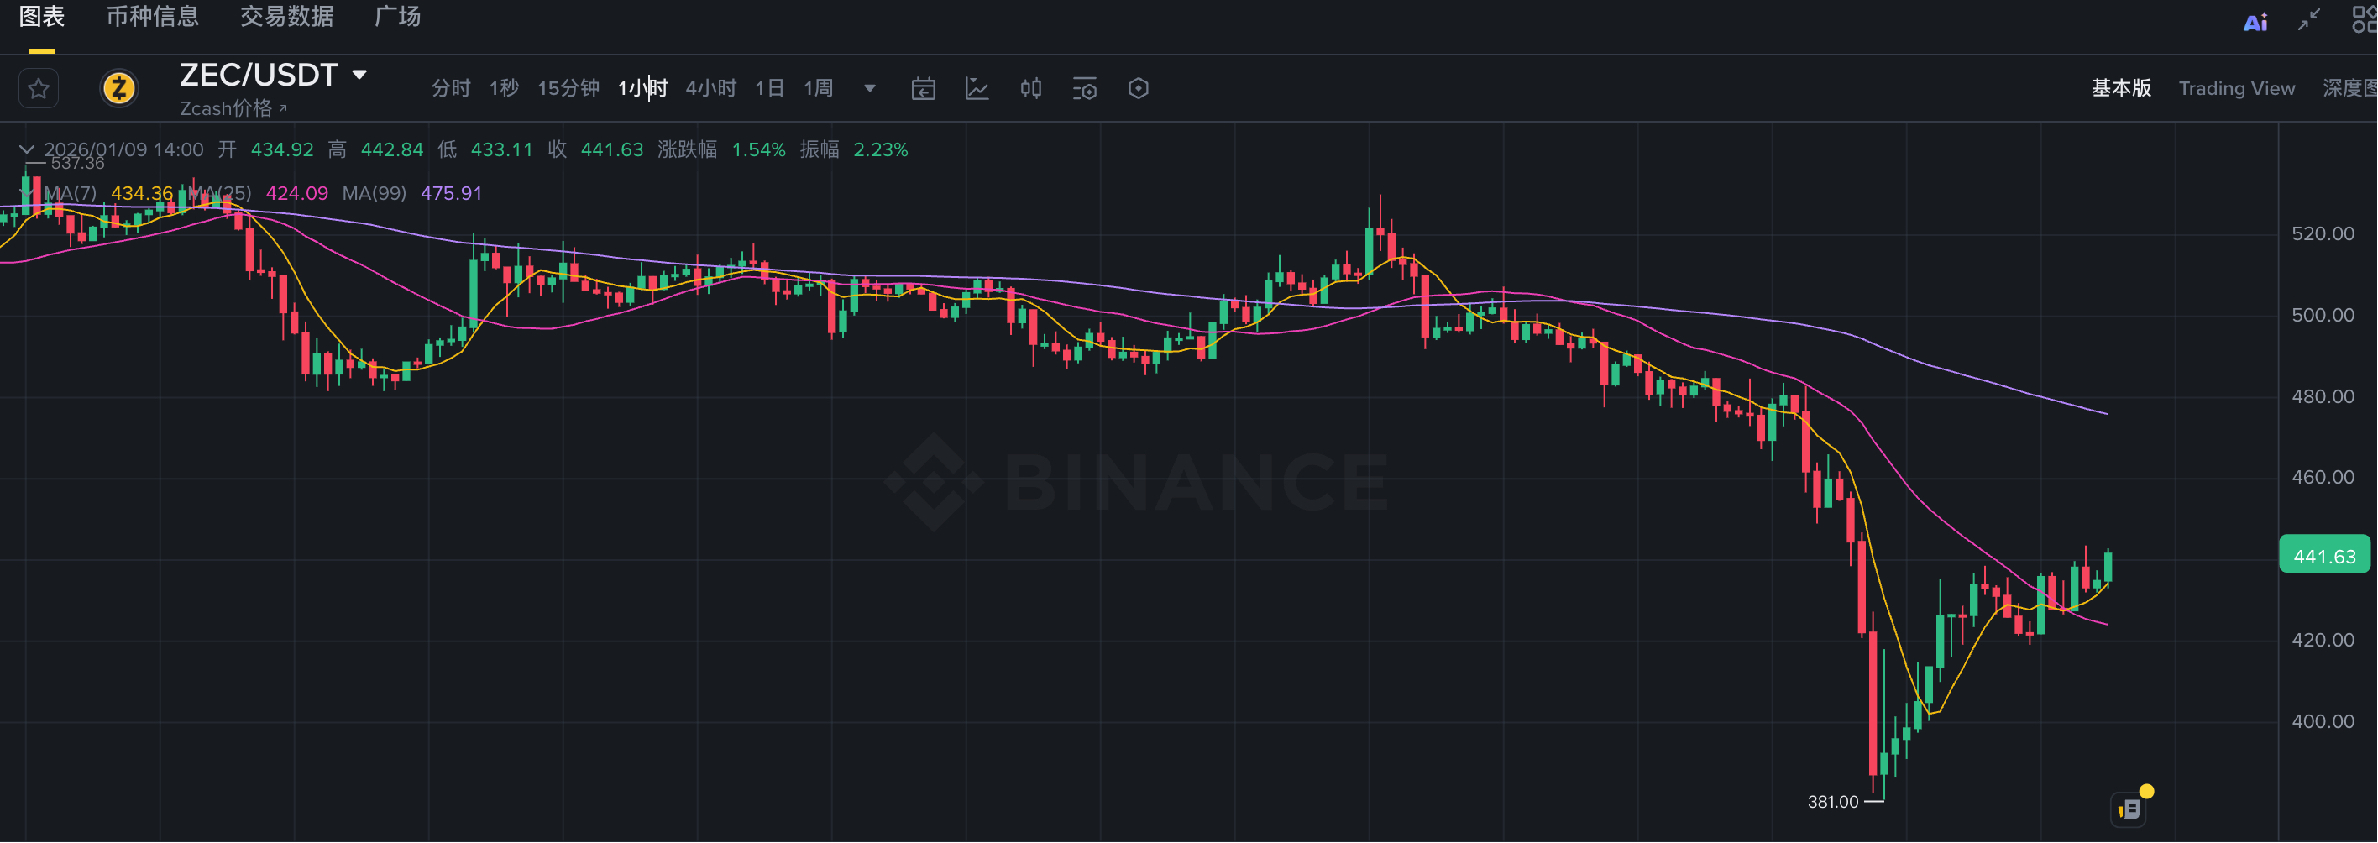This screenshot has width=2378, height=843.
Task: Click the Zcash coin logo icon
Action: [119, 89]
